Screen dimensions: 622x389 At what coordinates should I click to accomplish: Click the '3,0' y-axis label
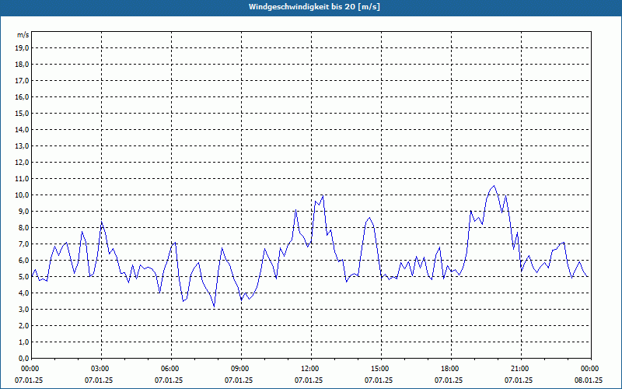tap(24, 309)
